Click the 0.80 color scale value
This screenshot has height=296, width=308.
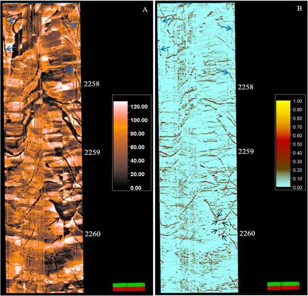tap(297, 118)
